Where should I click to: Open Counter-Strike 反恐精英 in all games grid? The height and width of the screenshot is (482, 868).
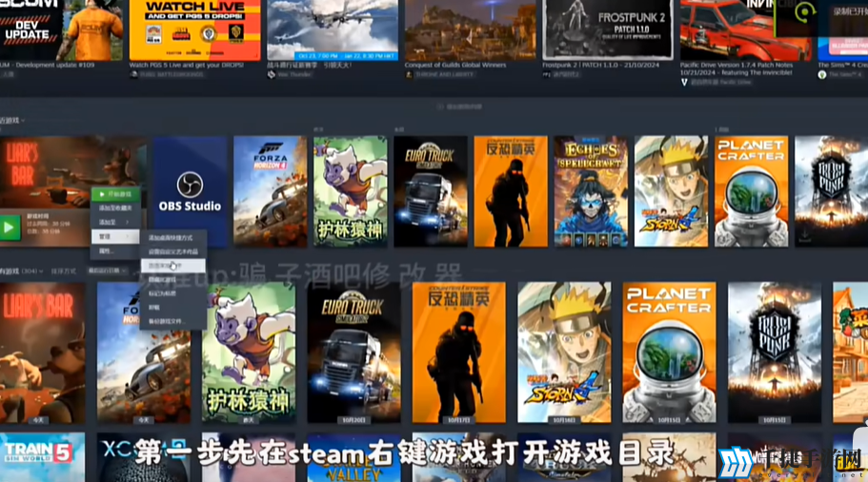tap(459, 352)
